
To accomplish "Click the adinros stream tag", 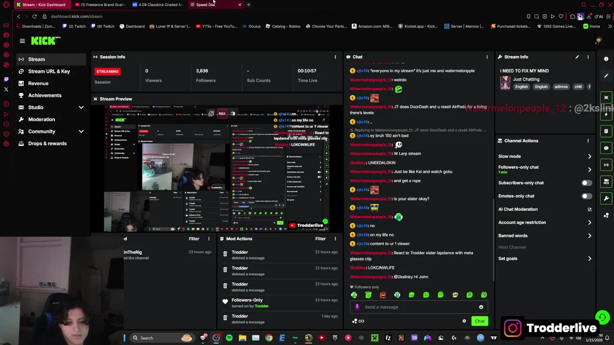I will pyautogui.click(x=561, y=87).
